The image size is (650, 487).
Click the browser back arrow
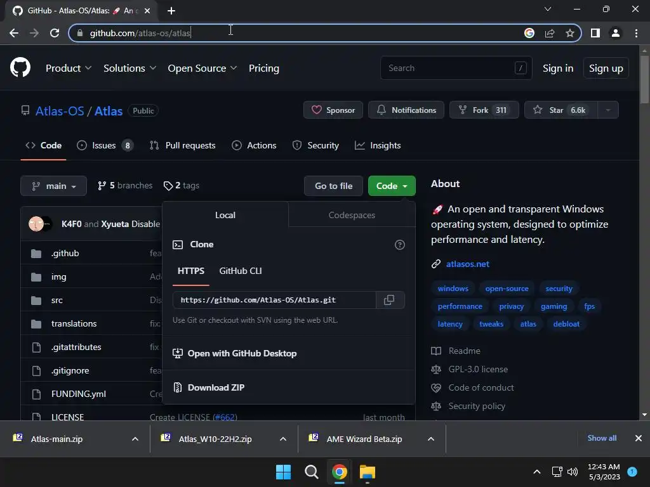[14, 33]
